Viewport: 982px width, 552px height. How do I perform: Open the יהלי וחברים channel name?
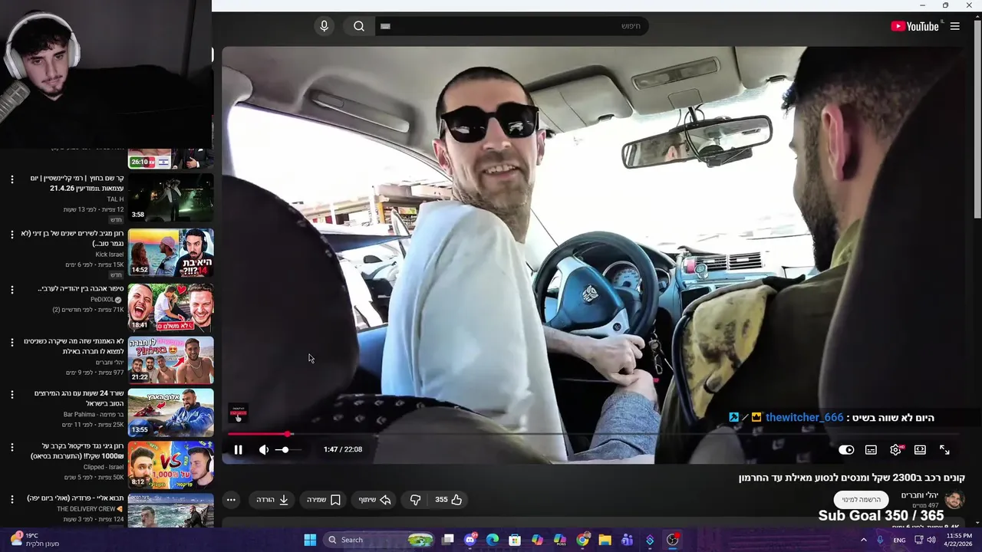[919, 495]
